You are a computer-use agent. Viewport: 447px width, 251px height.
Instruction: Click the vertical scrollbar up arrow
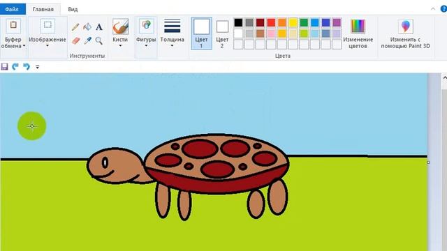(444, 77)
